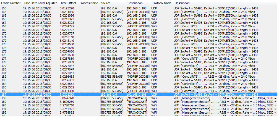
Task: Sort by the Frame Number column header
Action: pos(11,3)
